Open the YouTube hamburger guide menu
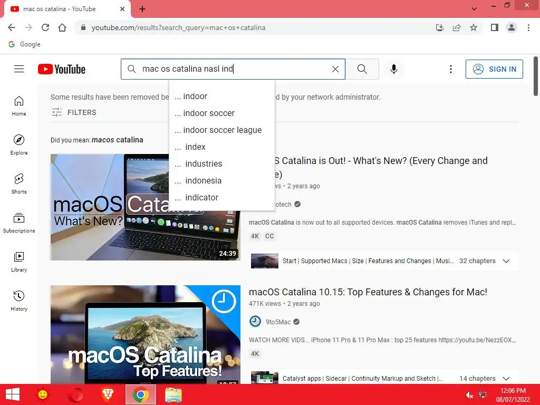This screenshot has height=405, width=540. pyautogui.click(x=19, y=69)
